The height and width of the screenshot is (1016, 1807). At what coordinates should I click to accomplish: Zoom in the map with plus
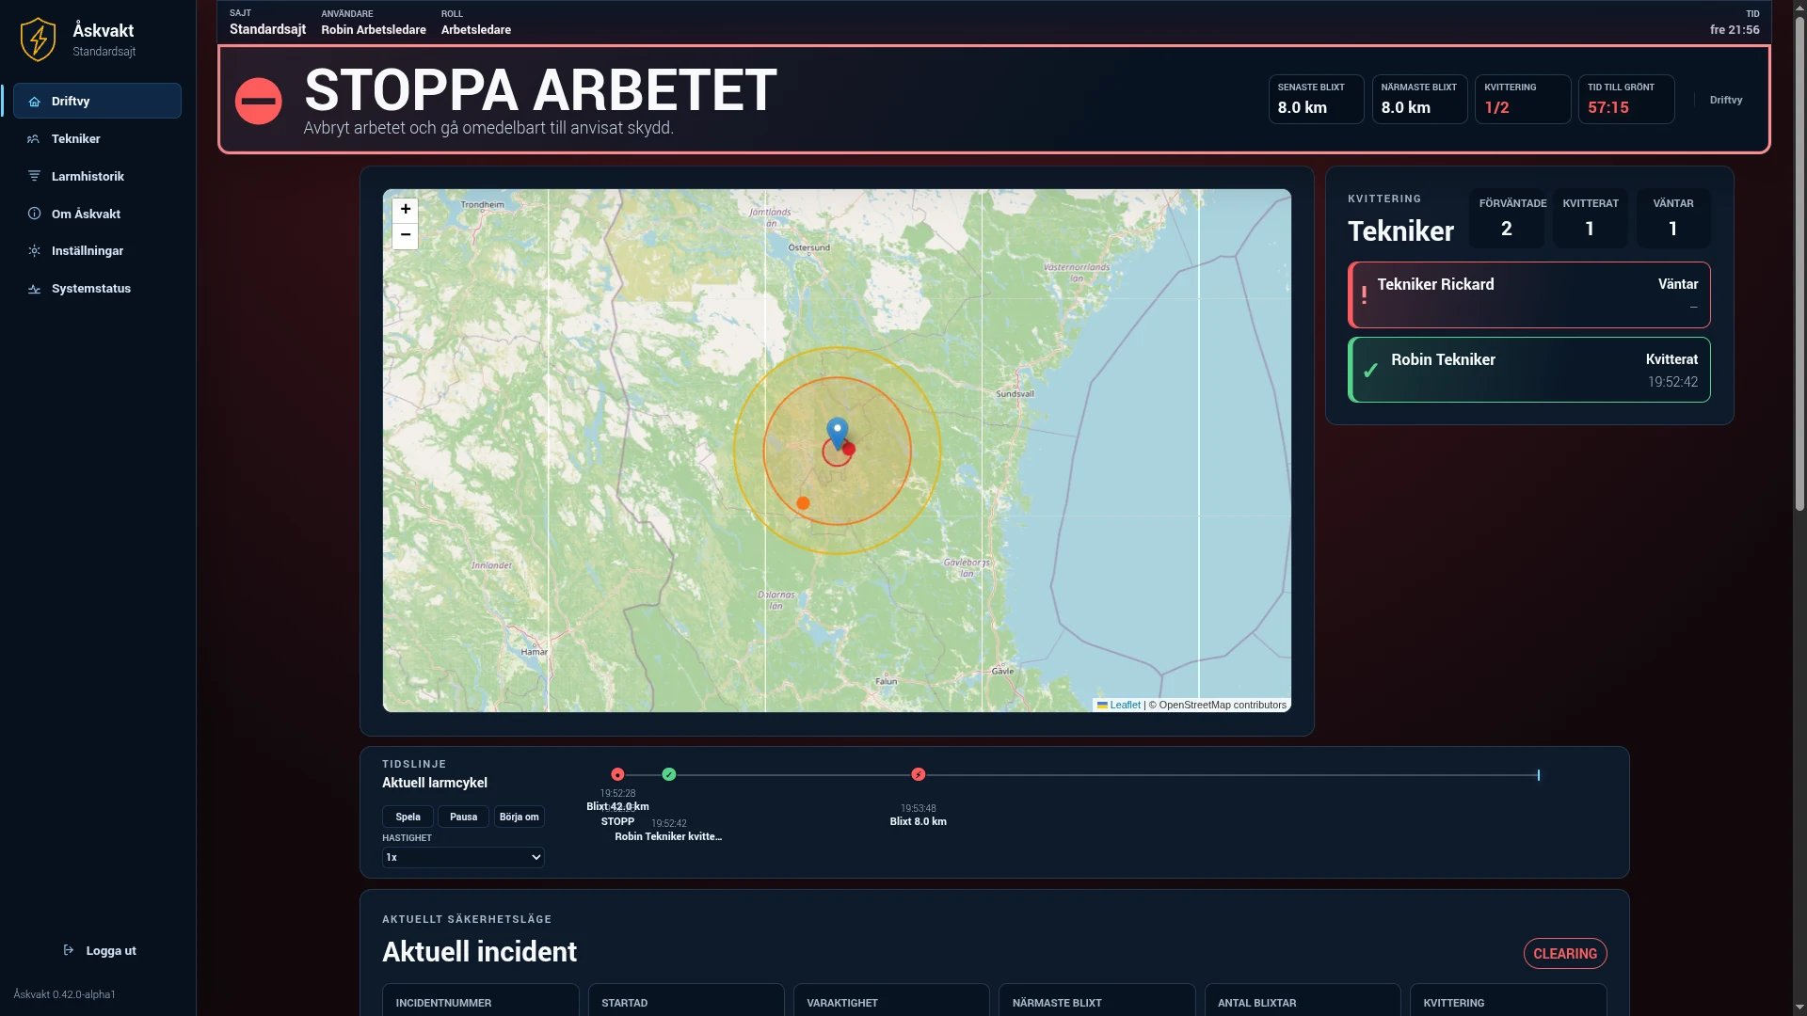tap(405, 210)
